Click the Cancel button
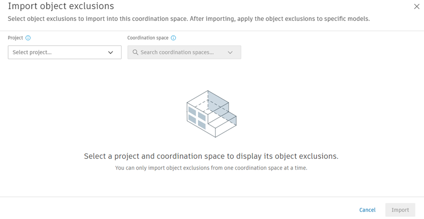The width and height of the screenshot is (424, 219). pos(367,210)
